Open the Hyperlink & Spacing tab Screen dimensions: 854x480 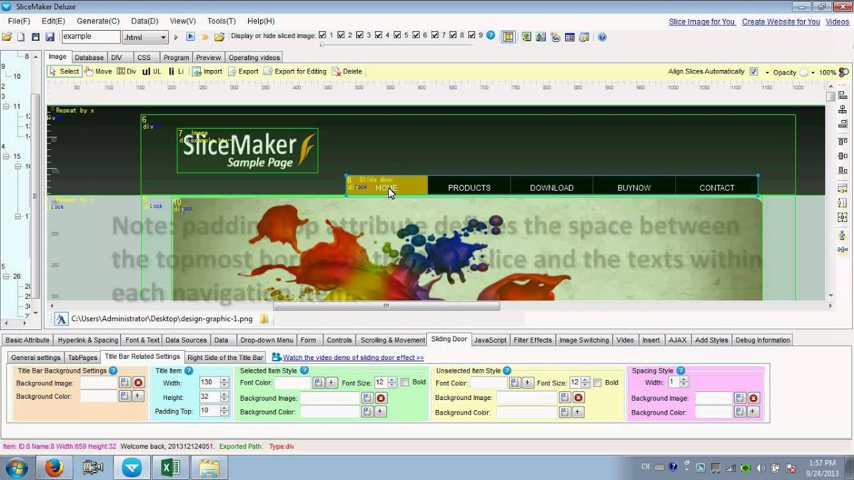pyautogui.click(x=87, y=340)
